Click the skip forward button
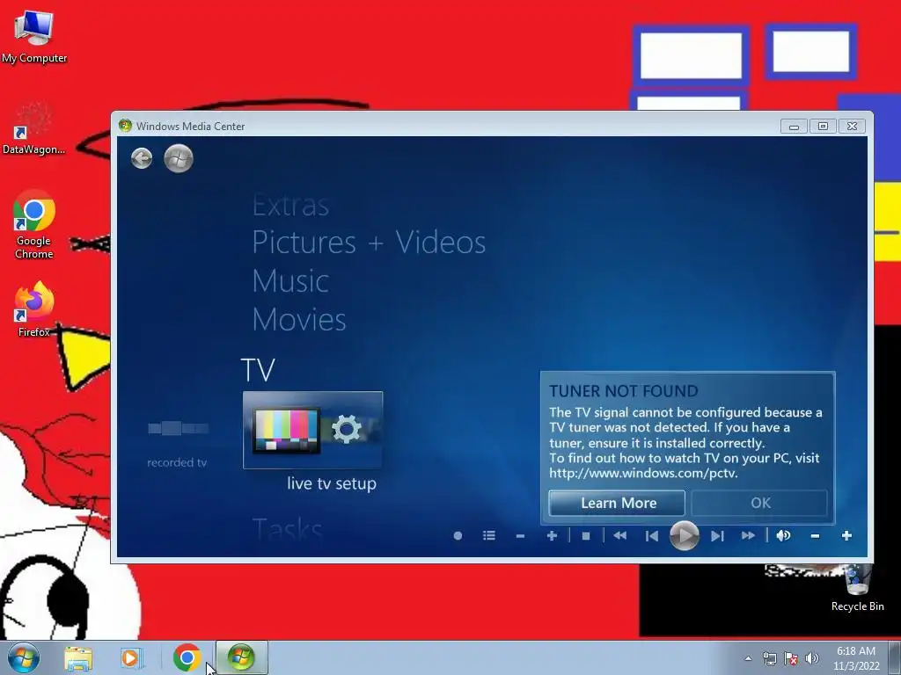 [716, 535]
